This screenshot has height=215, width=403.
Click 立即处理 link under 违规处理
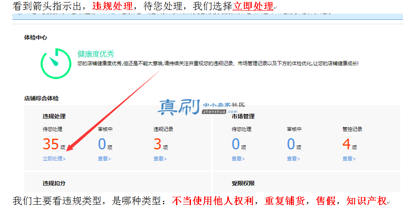54,159
